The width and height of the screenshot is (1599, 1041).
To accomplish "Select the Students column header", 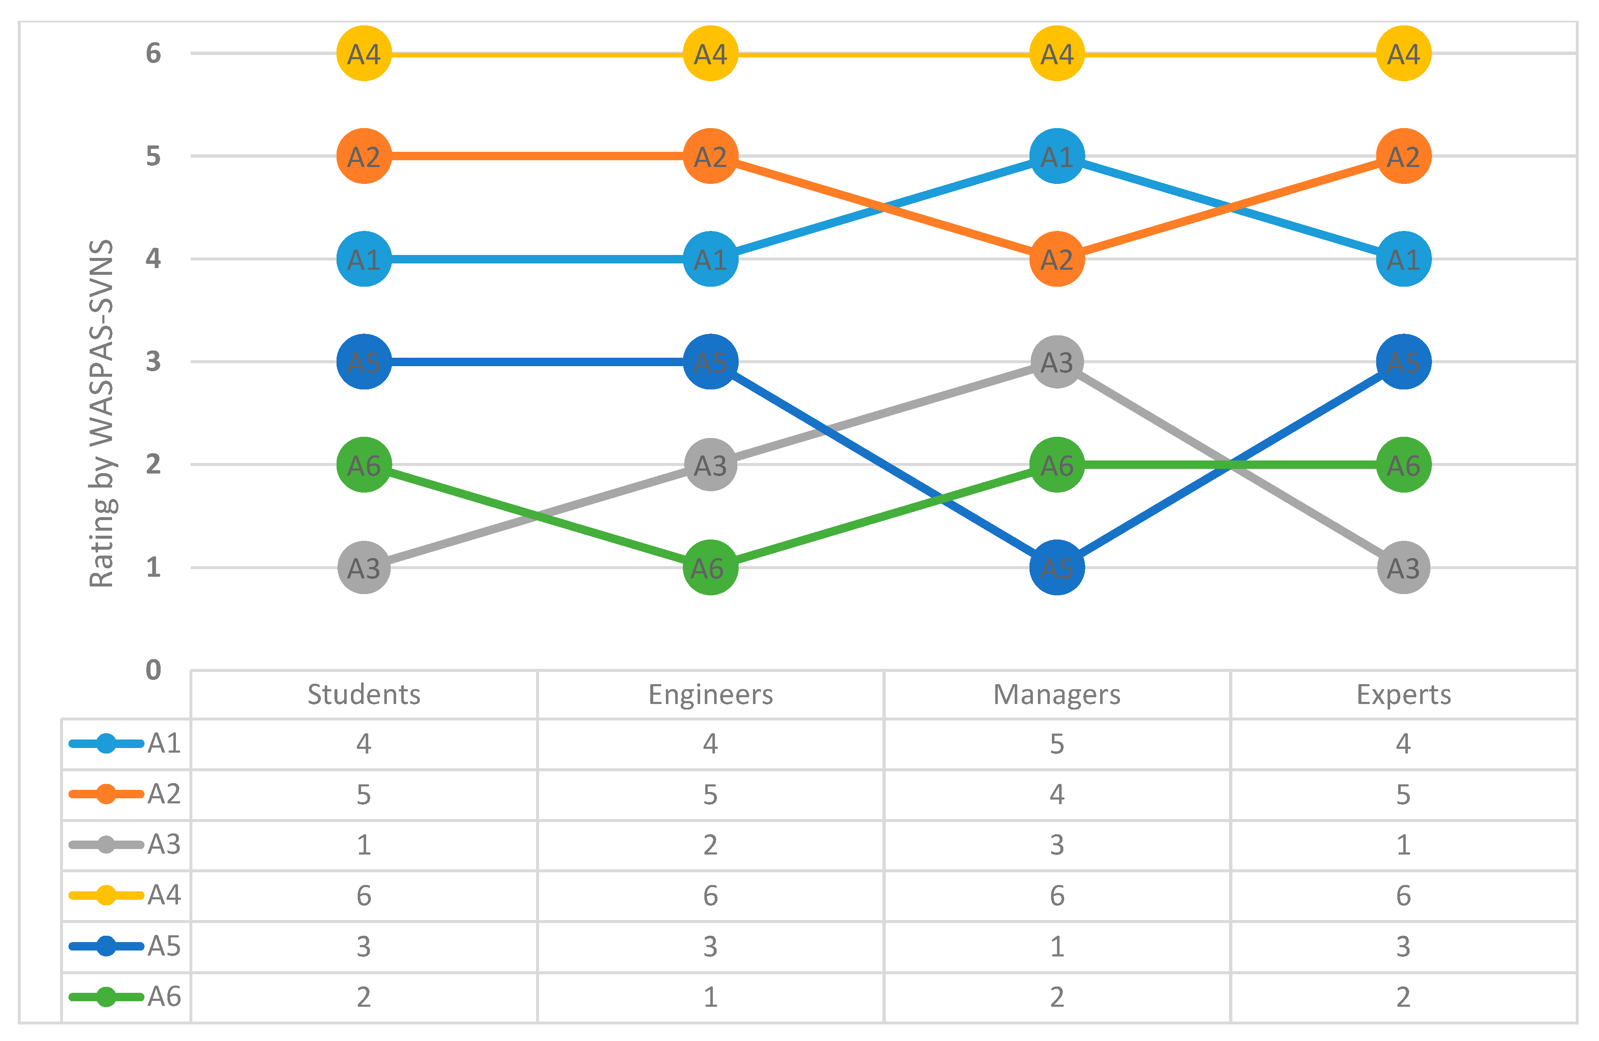I will click(x=364, y=695).
